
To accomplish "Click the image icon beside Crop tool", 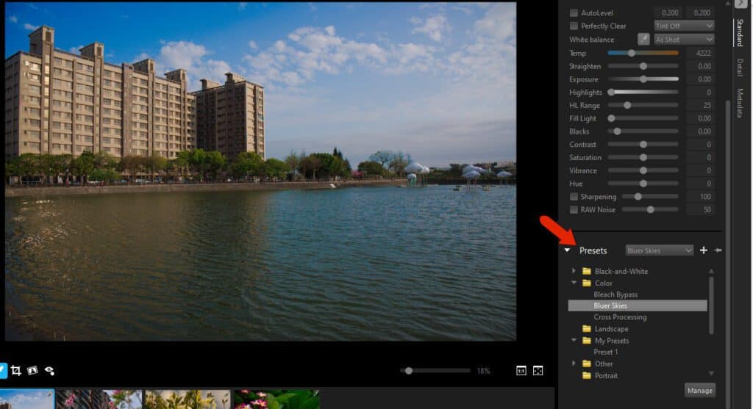I will tap(32, 371).
